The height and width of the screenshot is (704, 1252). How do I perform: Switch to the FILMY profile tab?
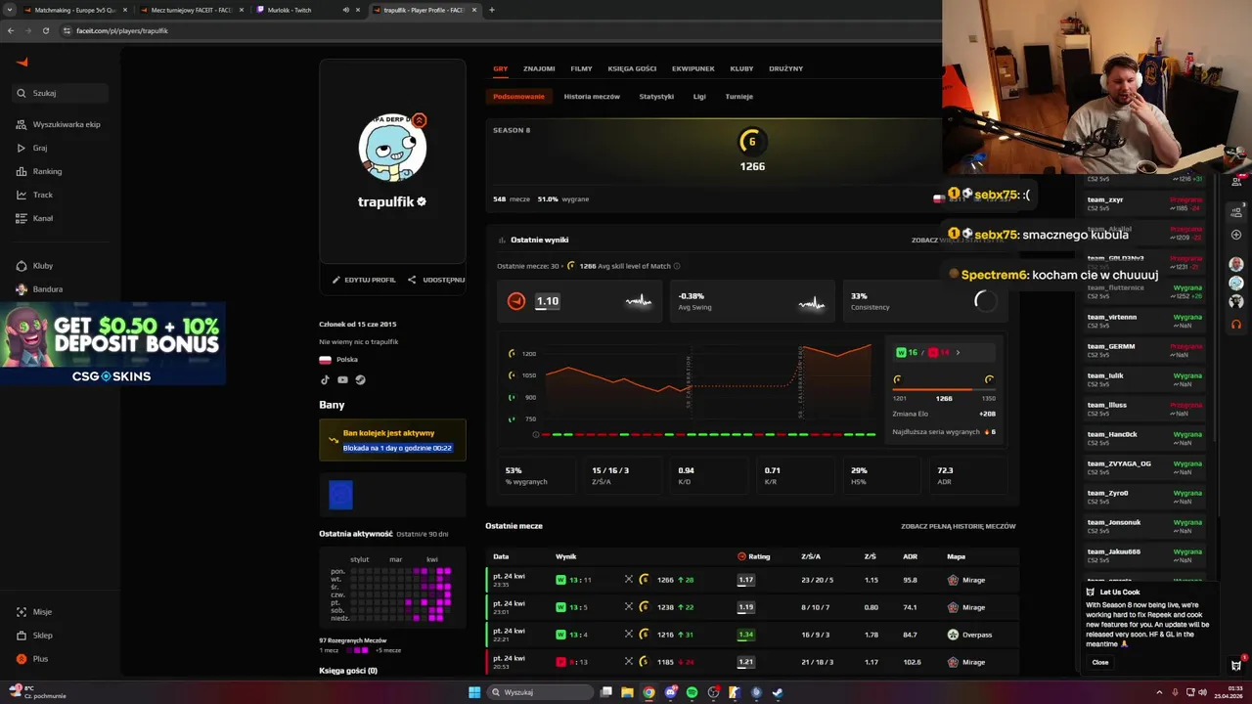coord(581,68)
